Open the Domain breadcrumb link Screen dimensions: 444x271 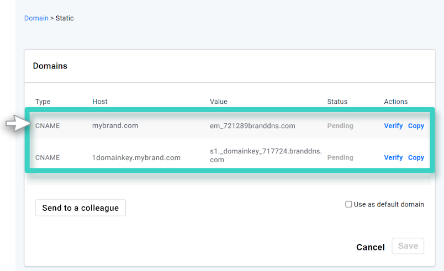pyautogui.click(x=36, y=18)
